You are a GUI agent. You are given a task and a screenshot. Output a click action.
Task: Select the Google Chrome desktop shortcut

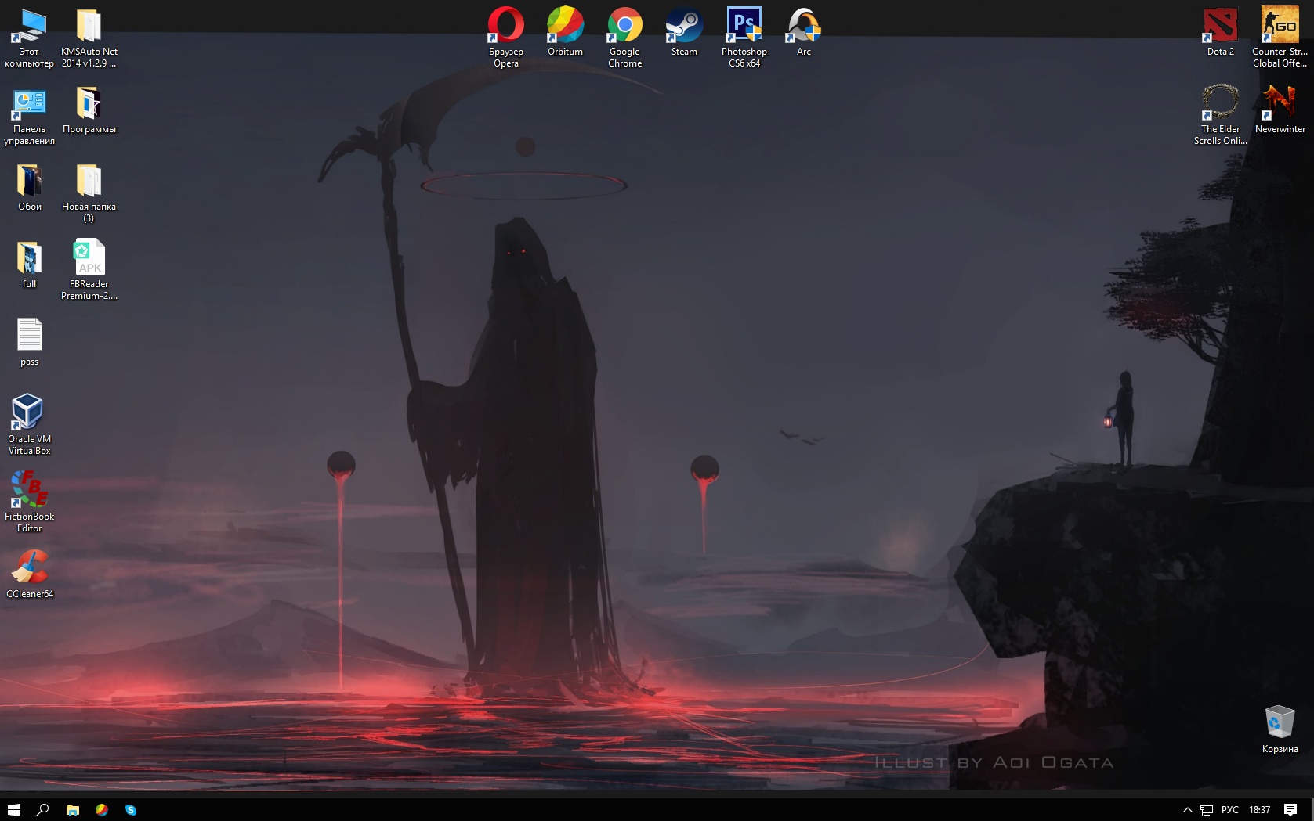(624, 38)
